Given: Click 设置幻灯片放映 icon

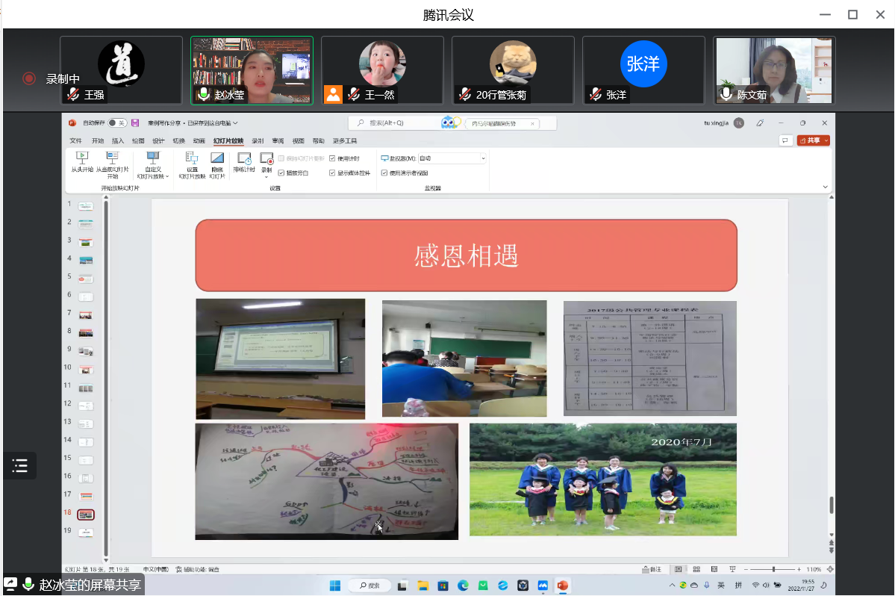Looking at the screenshot, I should click(192, 158).
